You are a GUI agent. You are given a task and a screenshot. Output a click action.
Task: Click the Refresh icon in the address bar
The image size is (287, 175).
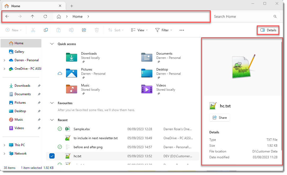coord(45,16)
